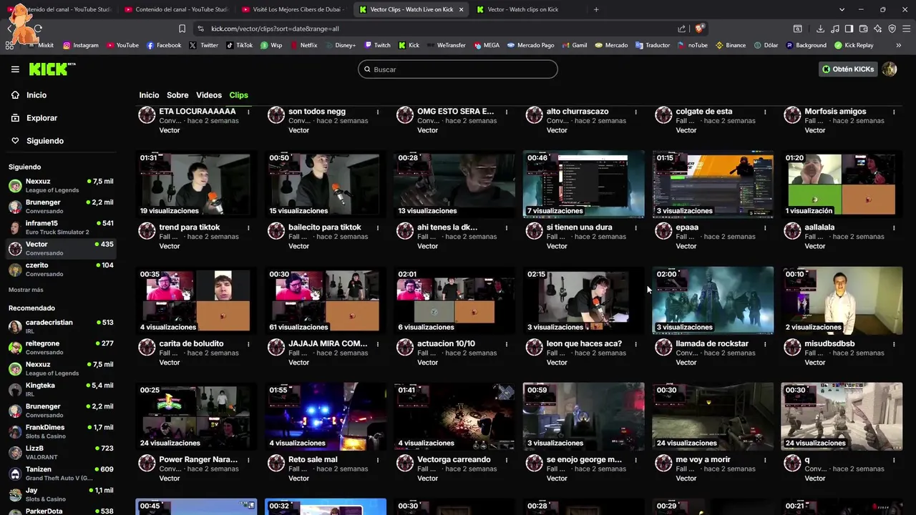
Task: Open the Facebook bookmark
Action: coord(164,45)
